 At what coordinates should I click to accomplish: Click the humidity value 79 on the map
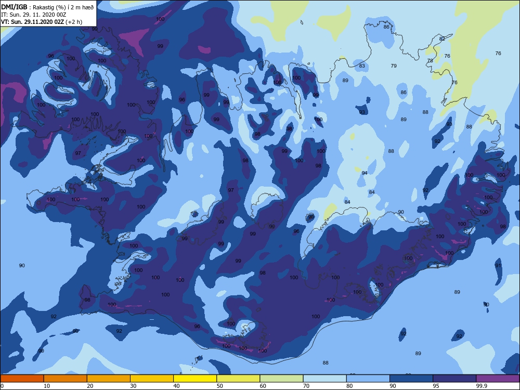[394, 66]
